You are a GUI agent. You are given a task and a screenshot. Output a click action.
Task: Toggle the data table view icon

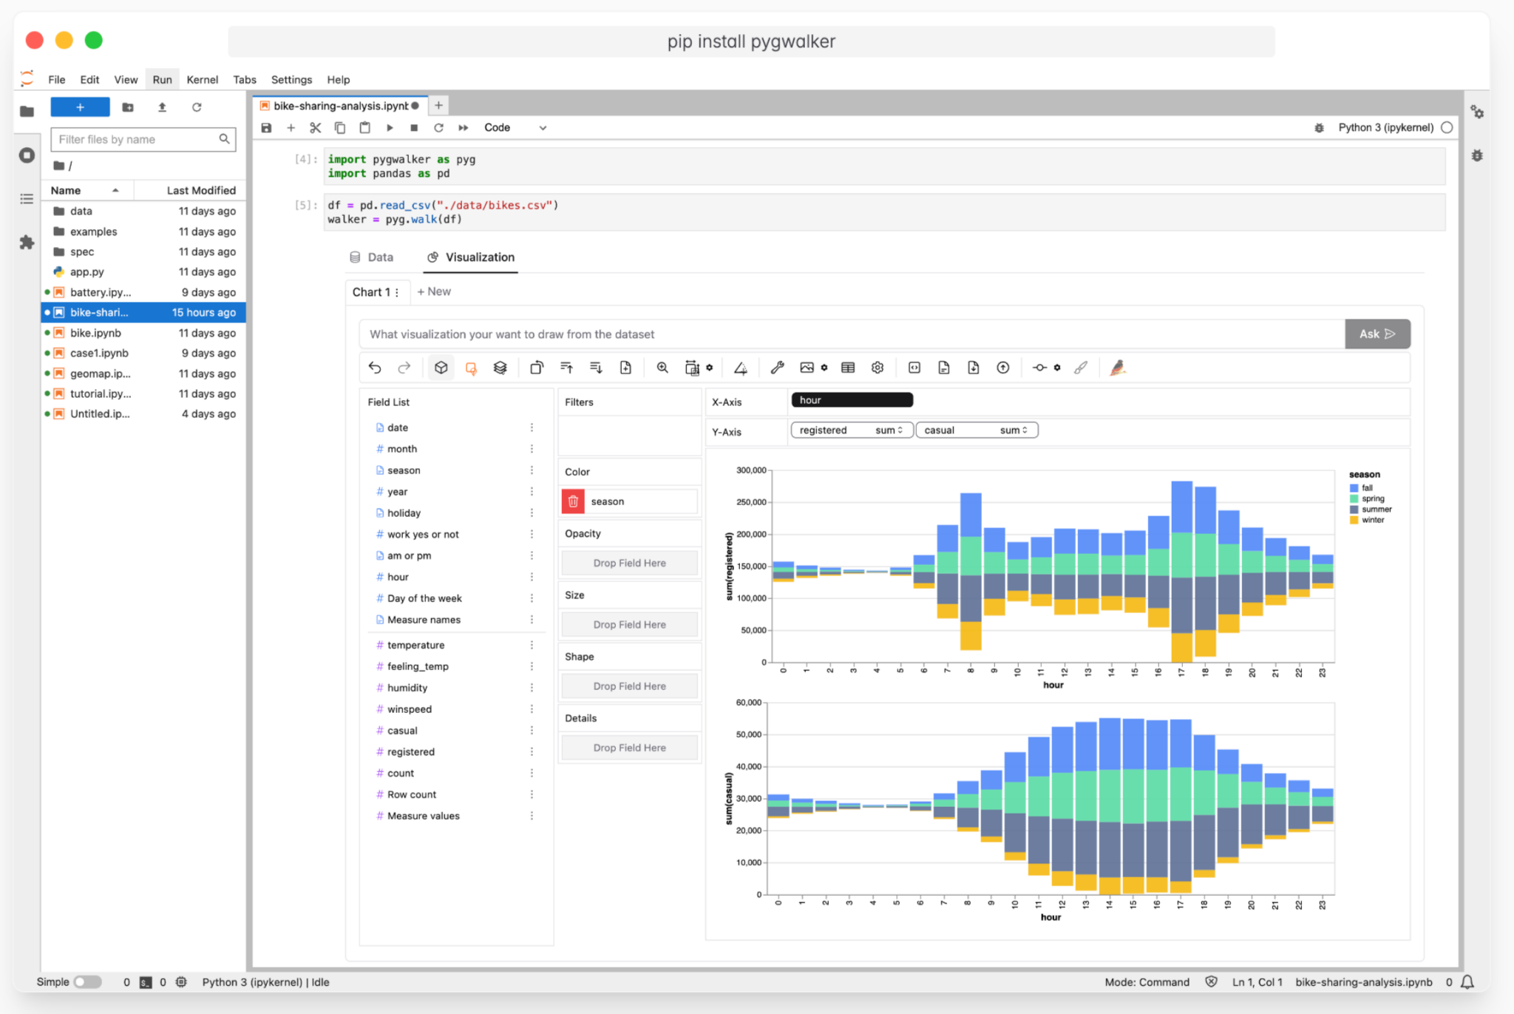click(x=848, y=368)
